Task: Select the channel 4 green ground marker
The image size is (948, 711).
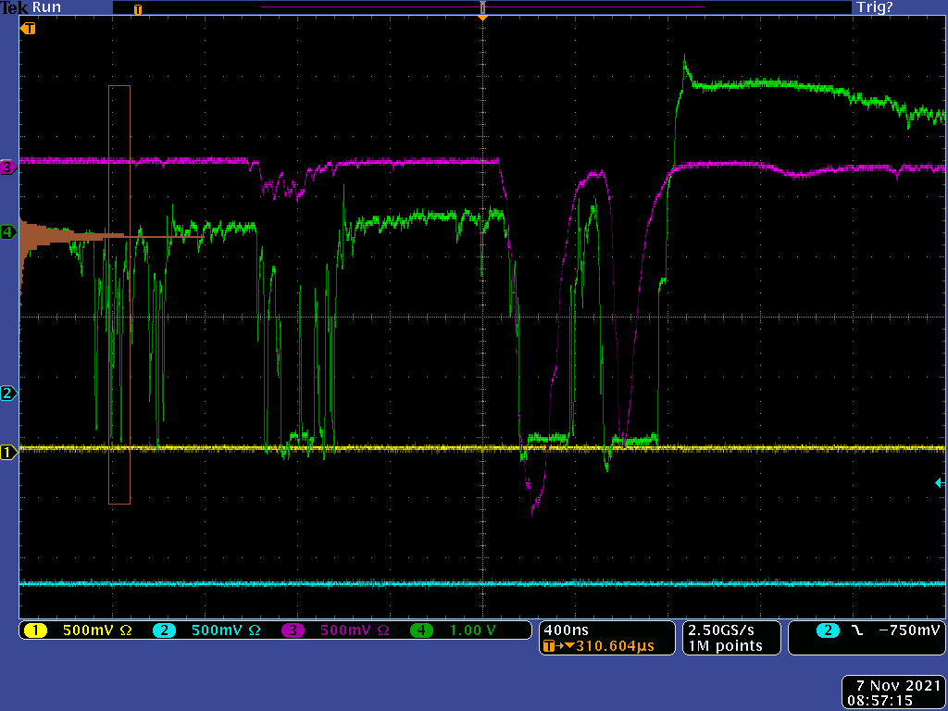Action: point(9,232)
